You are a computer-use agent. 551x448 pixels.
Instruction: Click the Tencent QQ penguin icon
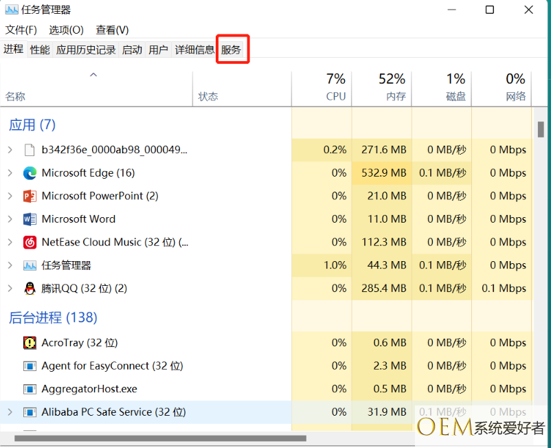pyautogui.click(x=30, y=289)
